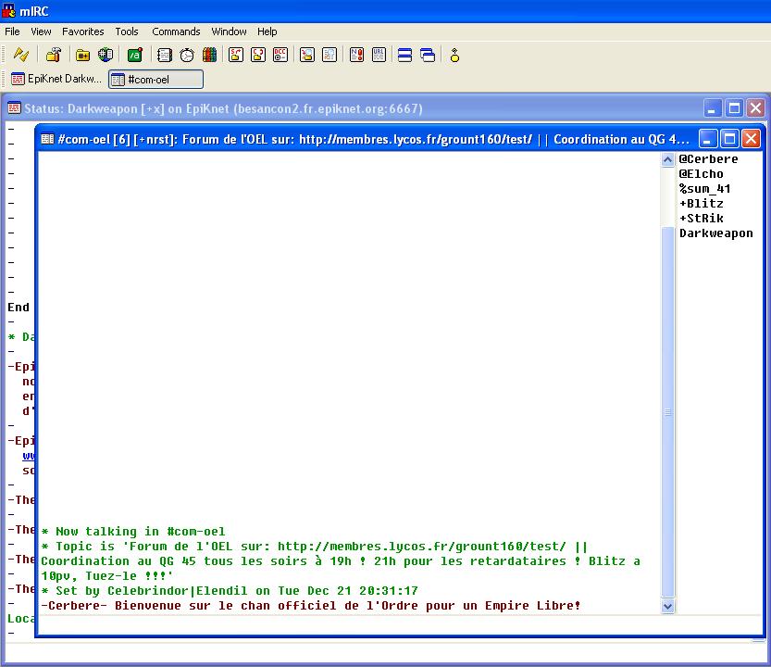Click the About mIRC yellow figure icon
Image resolution: width=771 pixels, height=667 pixels.
(454, 55)
